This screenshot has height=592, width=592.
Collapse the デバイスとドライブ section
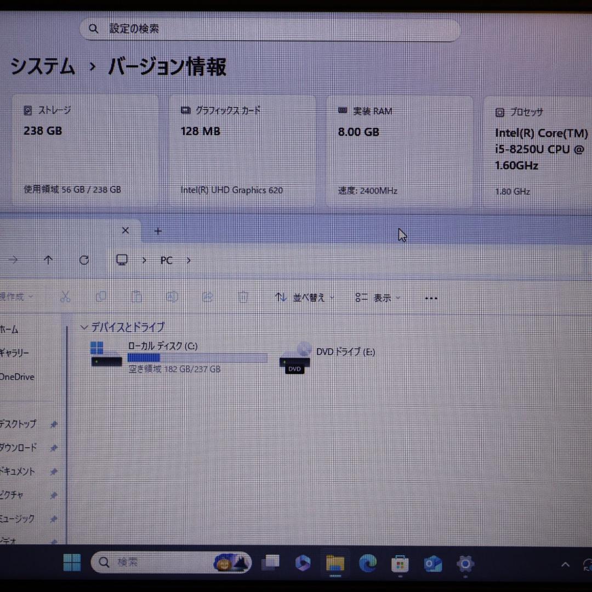[84, 327]
